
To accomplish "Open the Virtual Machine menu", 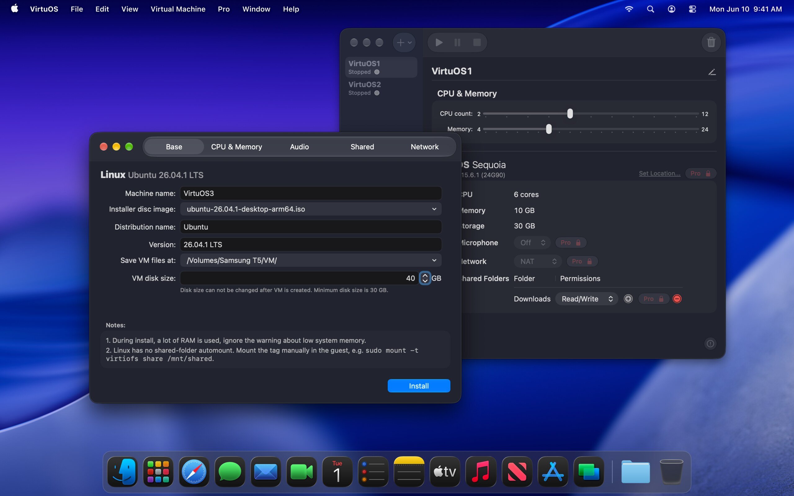I will coord(178,9).
